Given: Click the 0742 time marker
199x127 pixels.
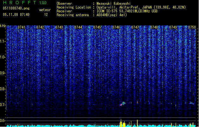Looking at the screenshot, I should (40, 27).
